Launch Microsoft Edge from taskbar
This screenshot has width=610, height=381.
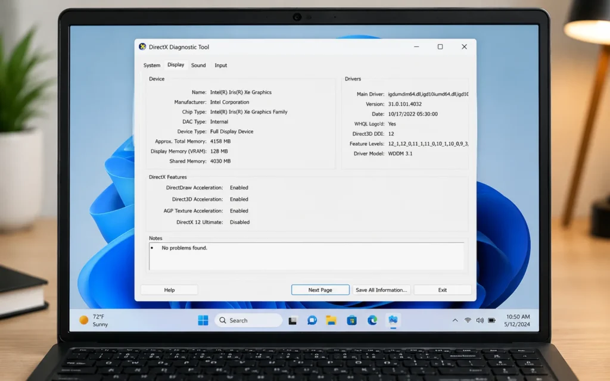click(x=372, y=320)
